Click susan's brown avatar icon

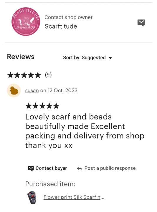point(14,90)
